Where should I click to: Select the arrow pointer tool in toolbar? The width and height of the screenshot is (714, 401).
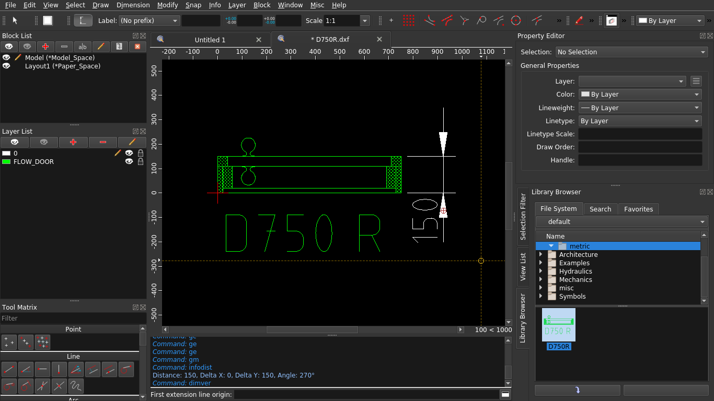click(x=15, y=20)
